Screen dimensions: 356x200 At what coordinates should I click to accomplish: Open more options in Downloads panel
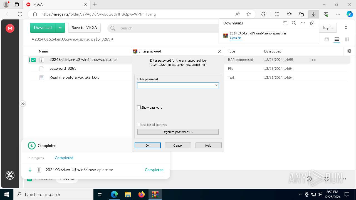pyautogui.click(x=303, y=23)
